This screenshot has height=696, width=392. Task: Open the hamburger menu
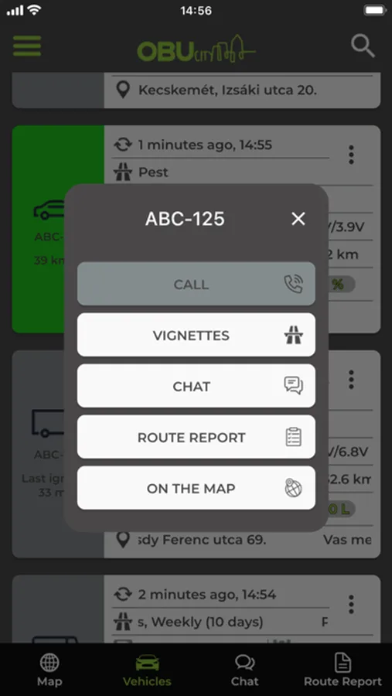(27, 46)
